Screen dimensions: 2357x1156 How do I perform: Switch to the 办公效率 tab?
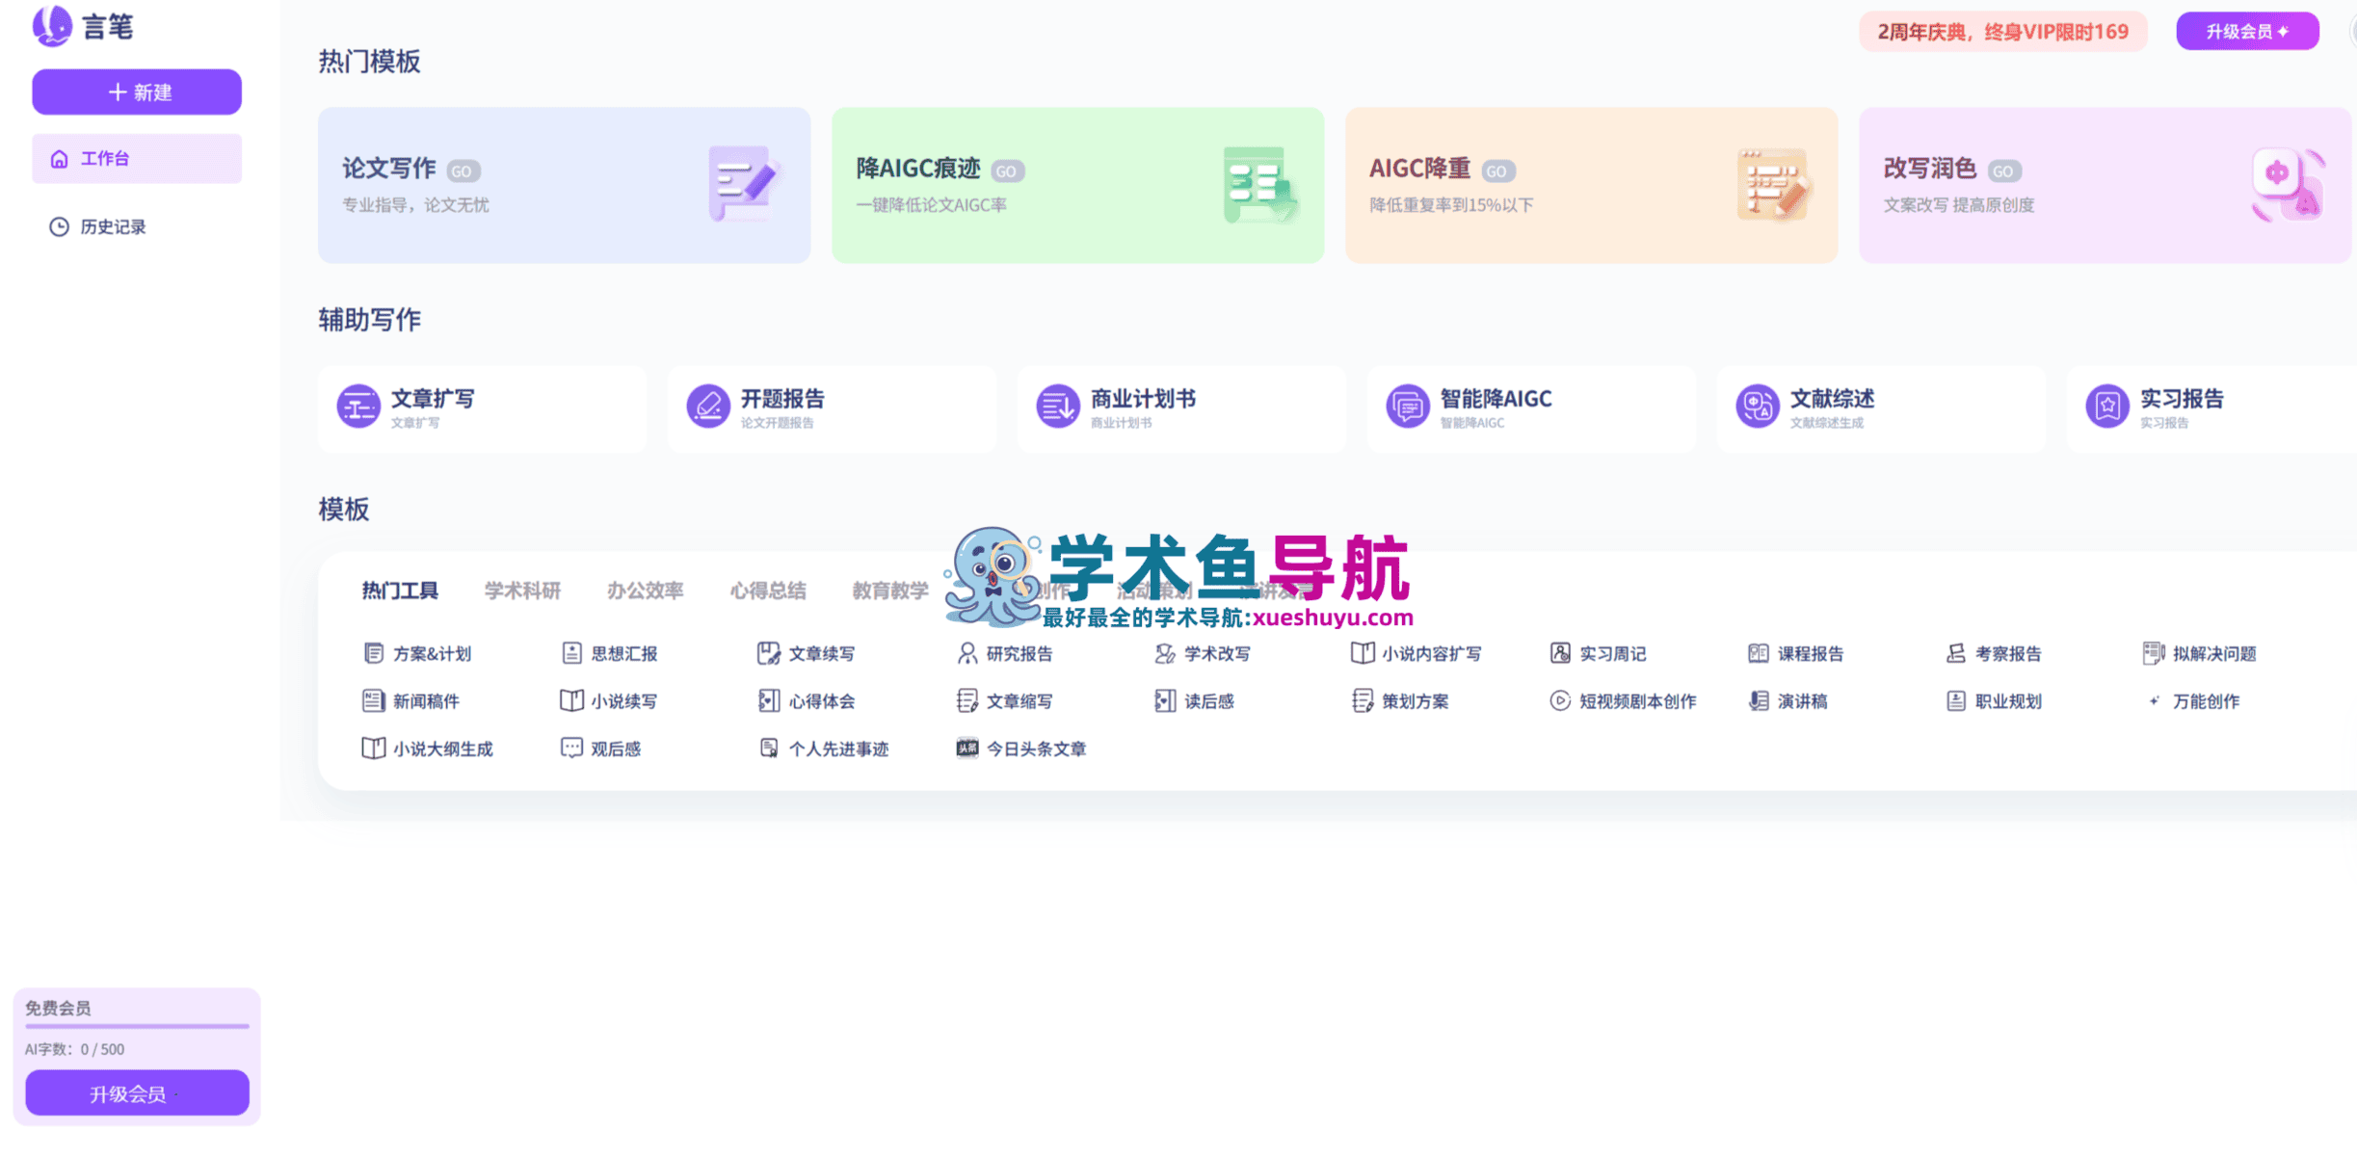click(645, 591)
